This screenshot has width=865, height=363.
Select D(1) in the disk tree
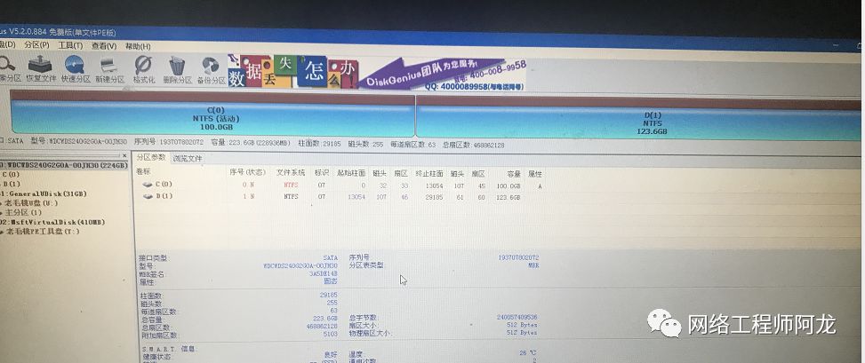pos(11,184)
